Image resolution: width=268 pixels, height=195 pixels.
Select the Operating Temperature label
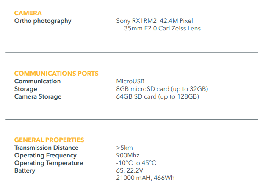click(48, 163)
